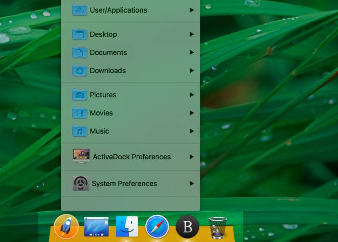Open the black B app in dock
338x242 pixels.
[187, 227]
